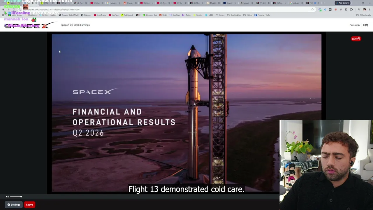Open the apps grid icon in bookmarks bar
373x210 pixels.
point(3,15)
